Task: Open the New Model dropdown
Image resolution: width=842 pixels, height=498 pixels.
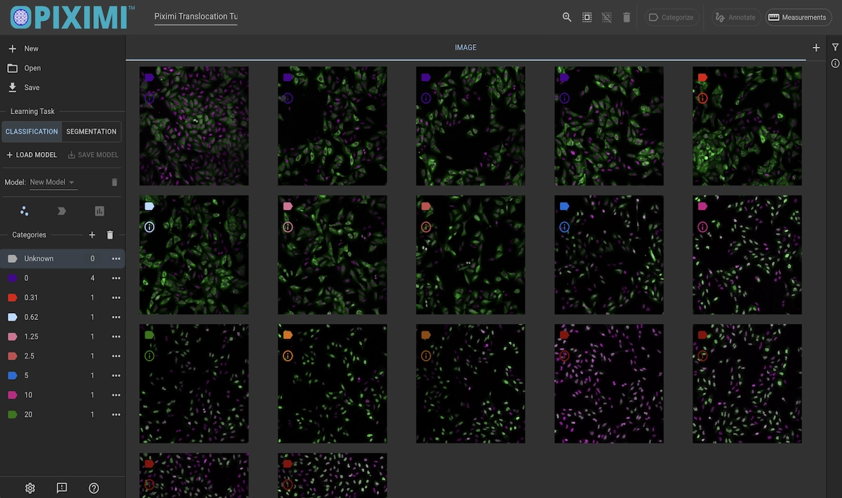Action: click(x=53, y=182)
